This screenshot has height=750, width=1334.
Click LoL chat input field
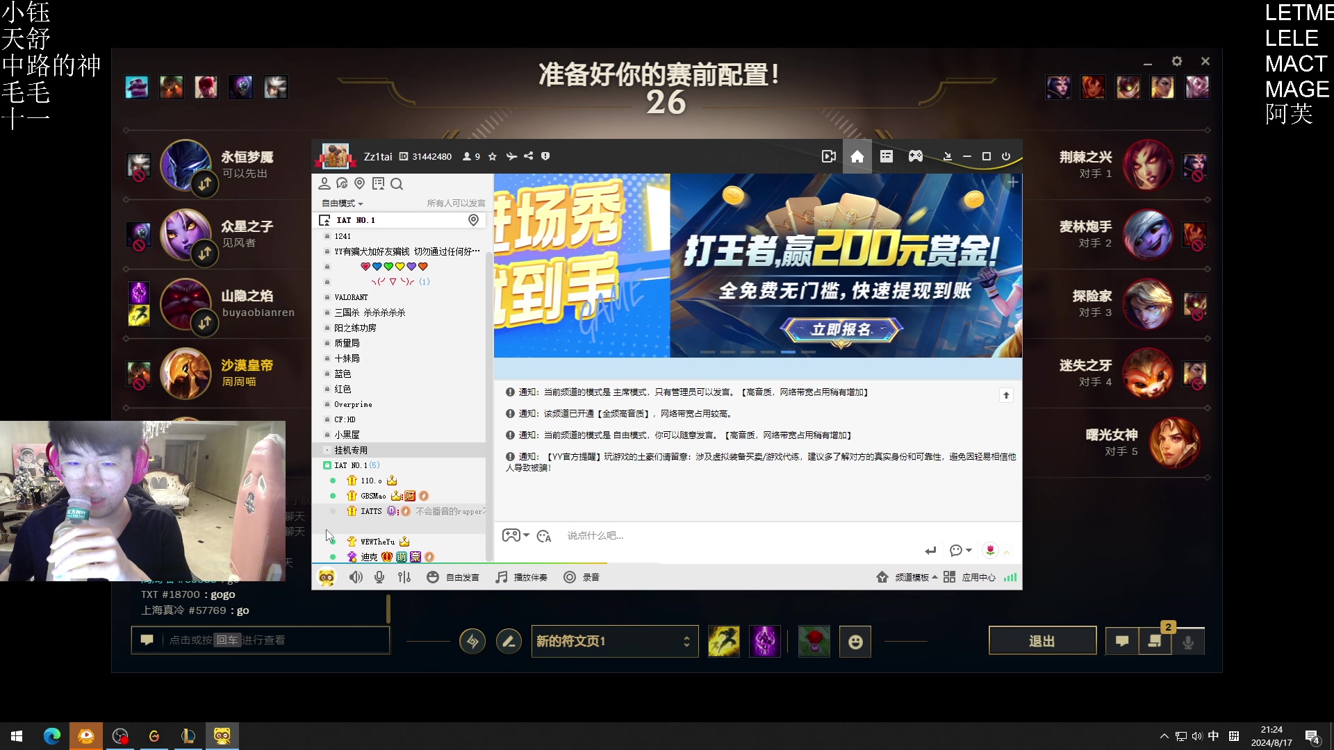coord(261,640)
